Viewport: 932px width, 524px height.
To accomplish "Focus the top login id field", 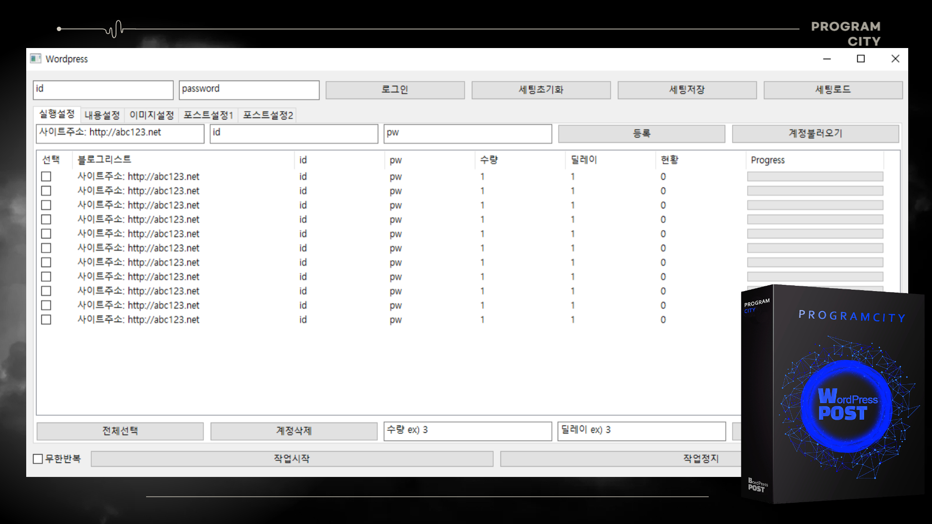I will pos(103,90).
